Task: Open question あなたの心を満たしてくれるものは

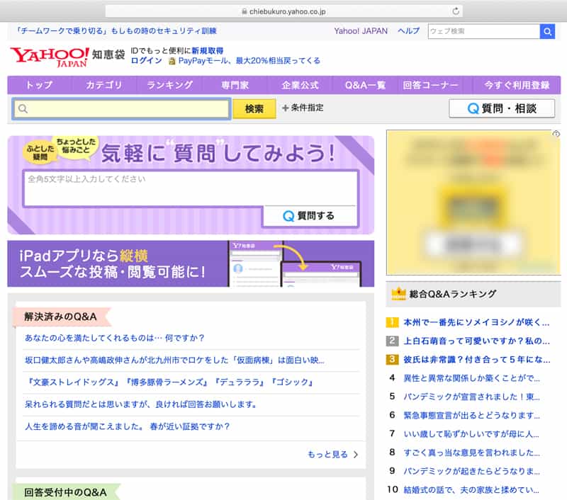Action: [114, 338]
